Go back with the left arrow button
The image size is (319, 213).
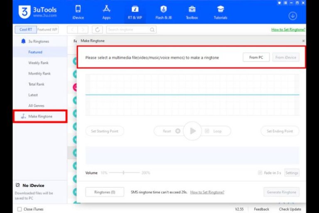coord(72,30)
